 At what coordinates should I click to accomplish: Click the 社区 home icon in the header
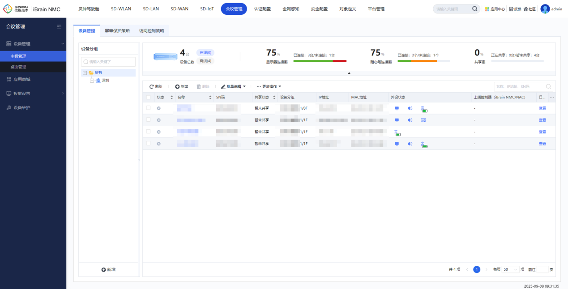tap(525, 9)
